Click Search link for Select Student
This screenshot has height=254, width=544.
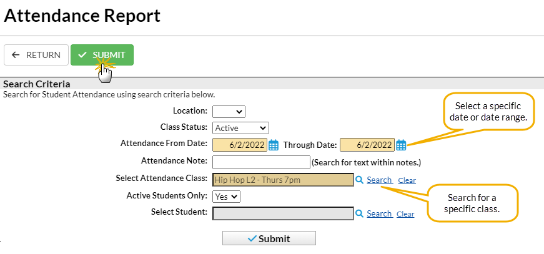[x=379, y=213]
